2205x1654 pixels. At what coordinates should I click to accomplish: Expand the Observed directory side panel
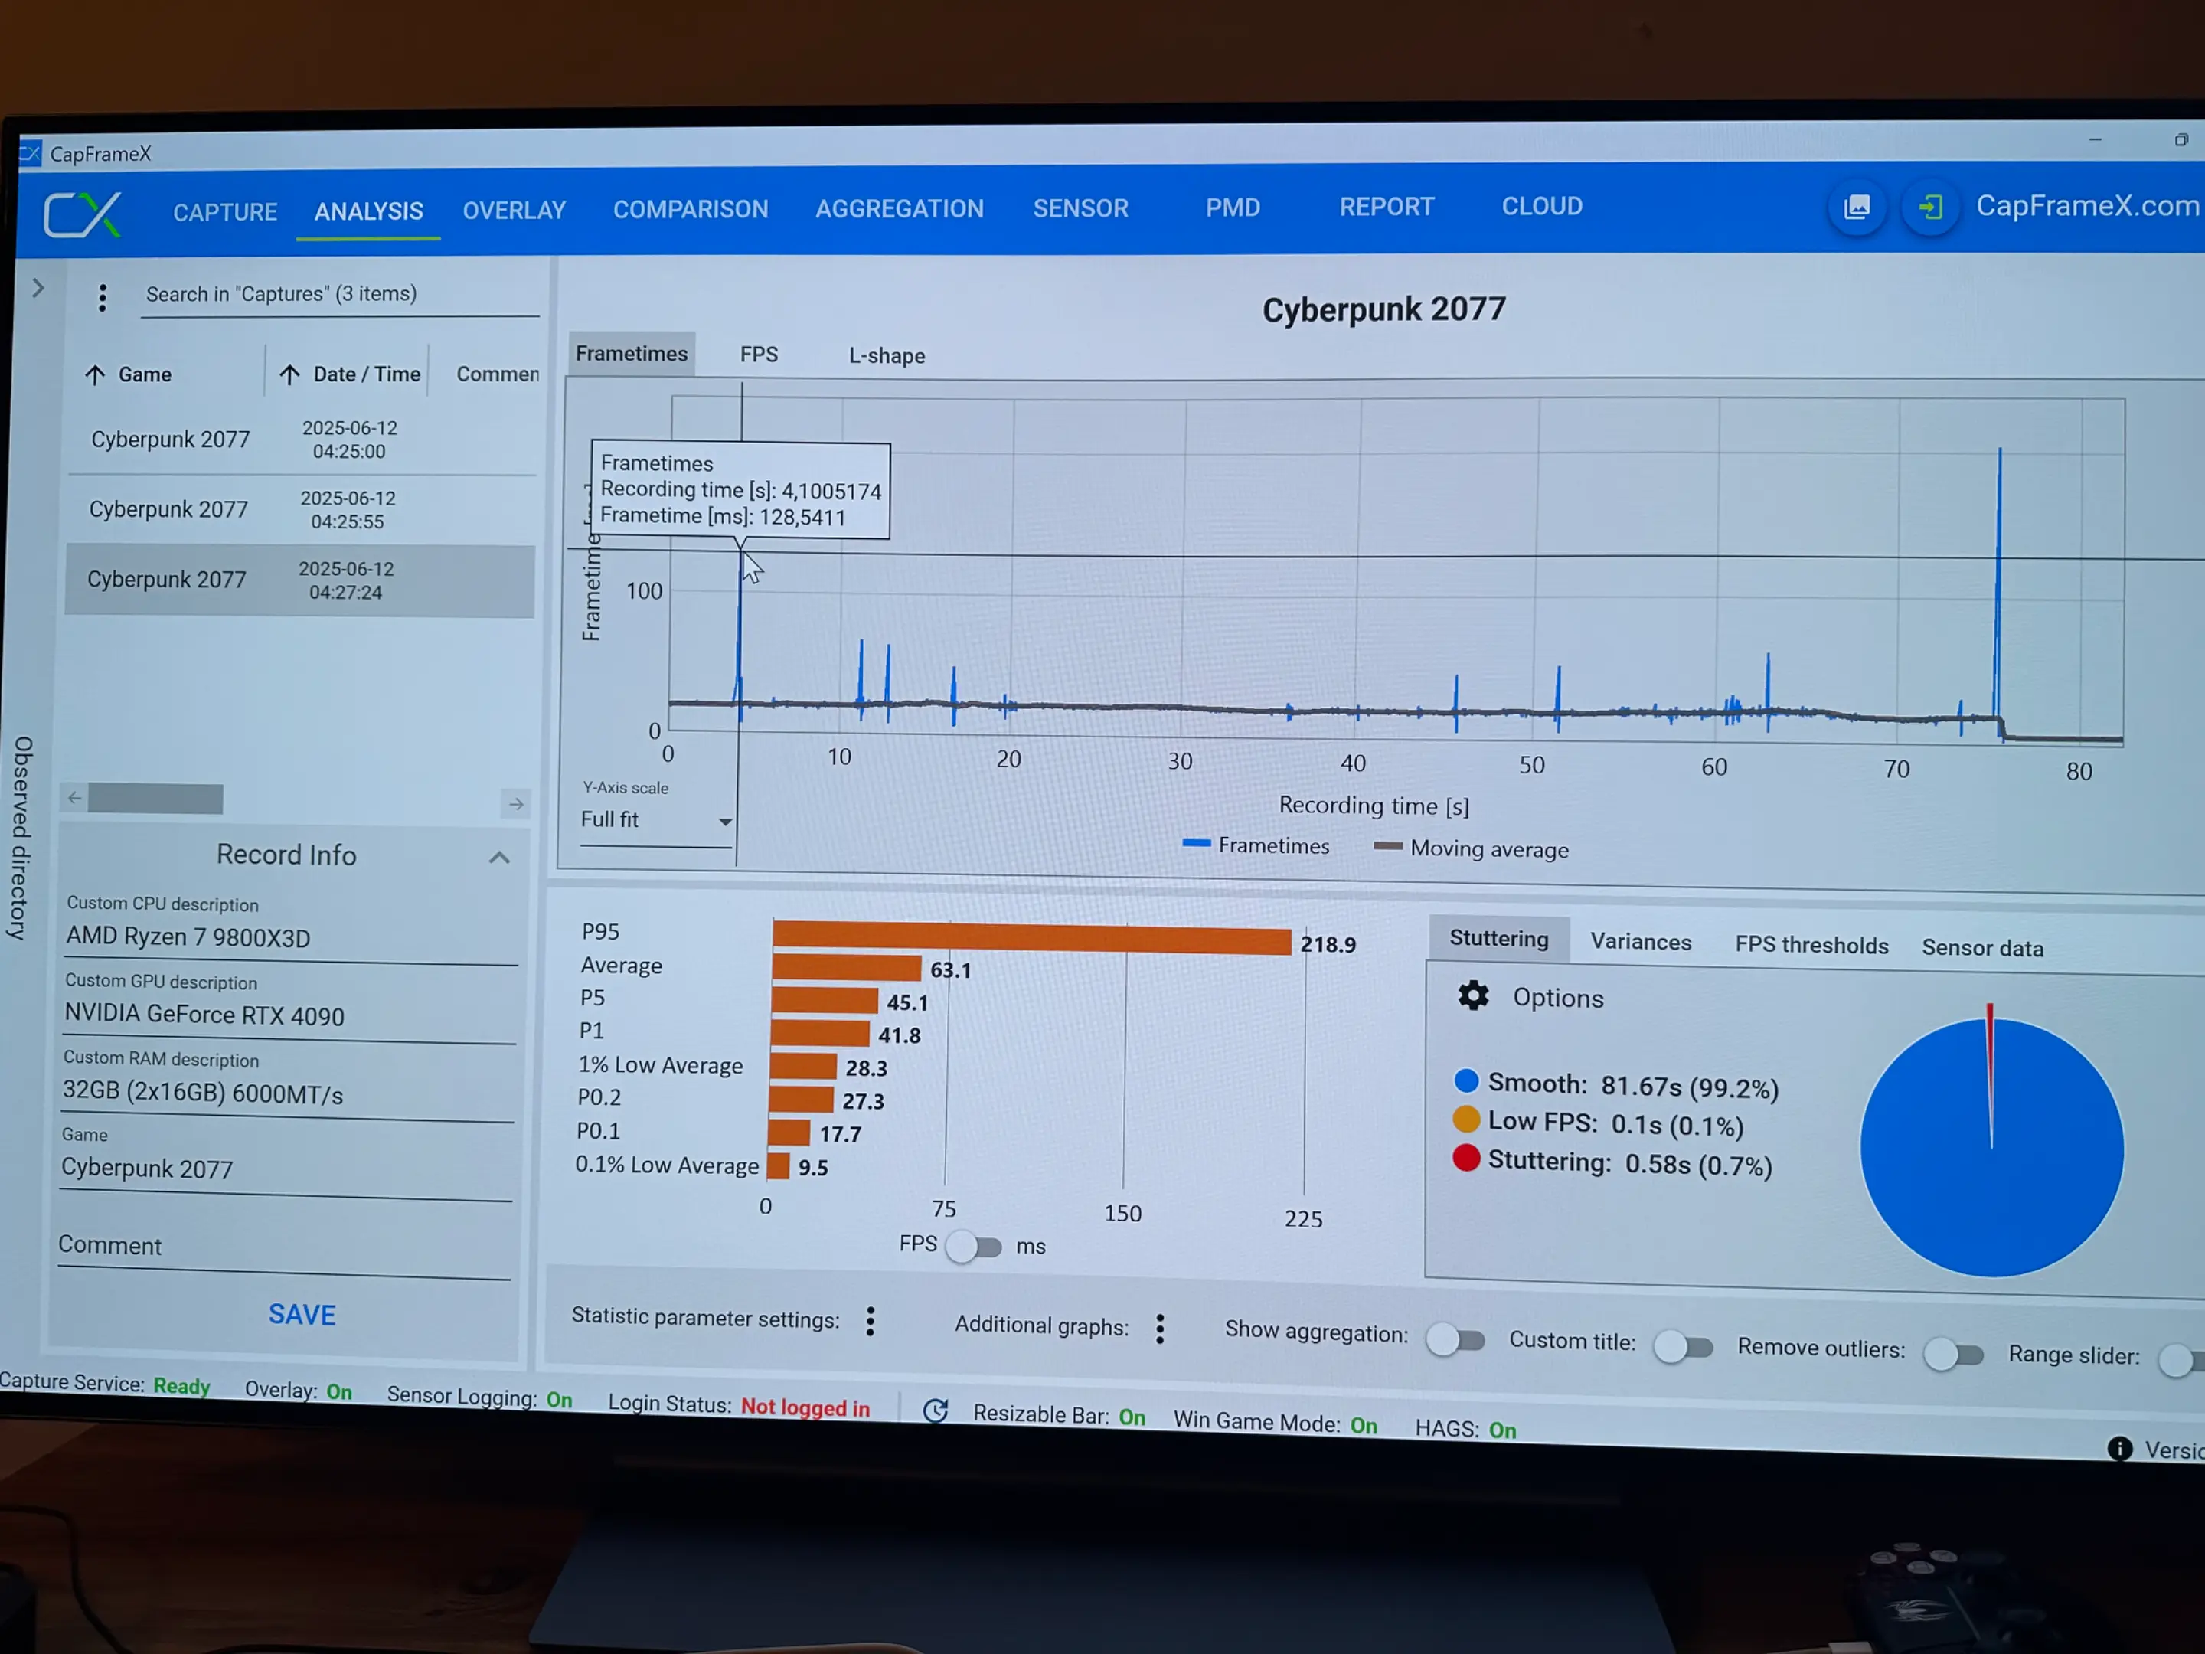click(38, 288)
